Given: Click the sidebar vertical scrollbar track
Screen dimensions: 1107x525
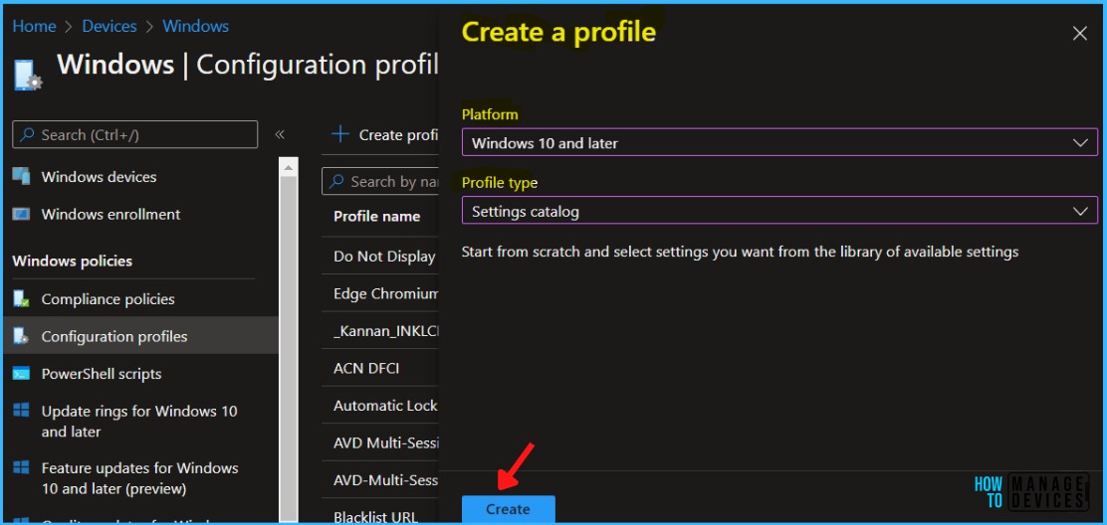Looking at the screenshot, I should tap(288, 349).
